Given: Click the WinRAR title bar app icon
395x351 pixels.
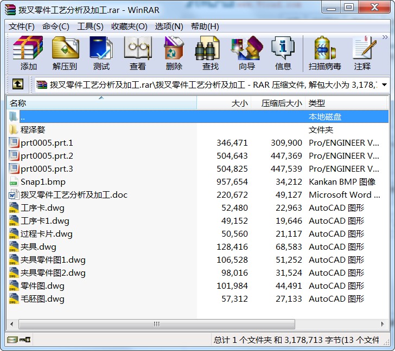Looking at the screenshot, I should tap(10, 10).
